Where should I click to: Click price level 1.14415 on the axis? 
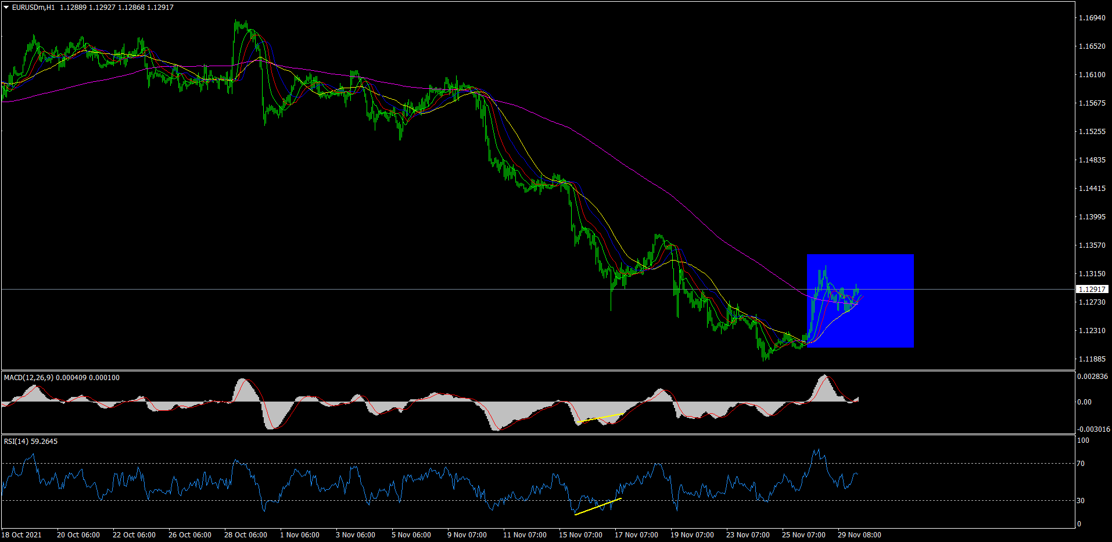(1092, 189)
